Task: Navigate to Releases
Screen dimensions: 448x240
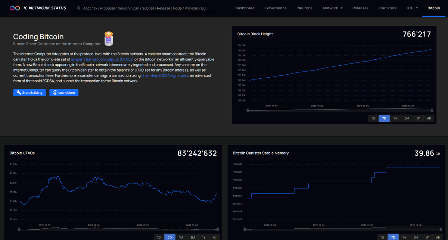Action: pyautogui.click(x=360, y=8)
